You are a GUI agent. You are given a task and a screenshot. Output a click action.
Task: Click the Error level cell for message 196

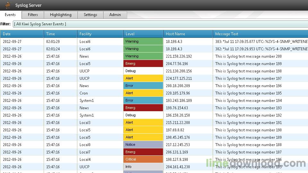click(x=143, y=86)
